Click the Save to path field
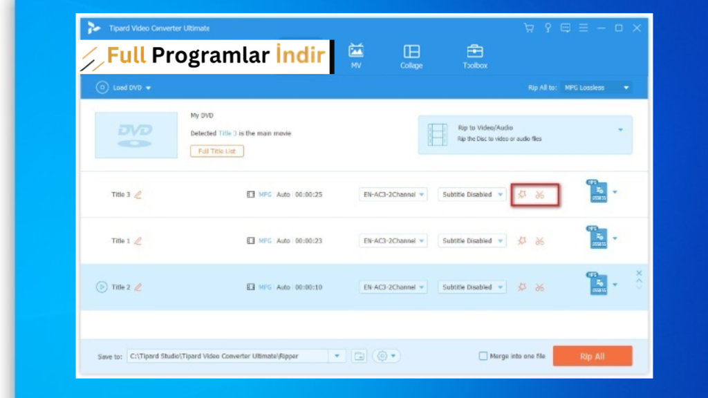This screenshot has height=398, width=708. 227,356
